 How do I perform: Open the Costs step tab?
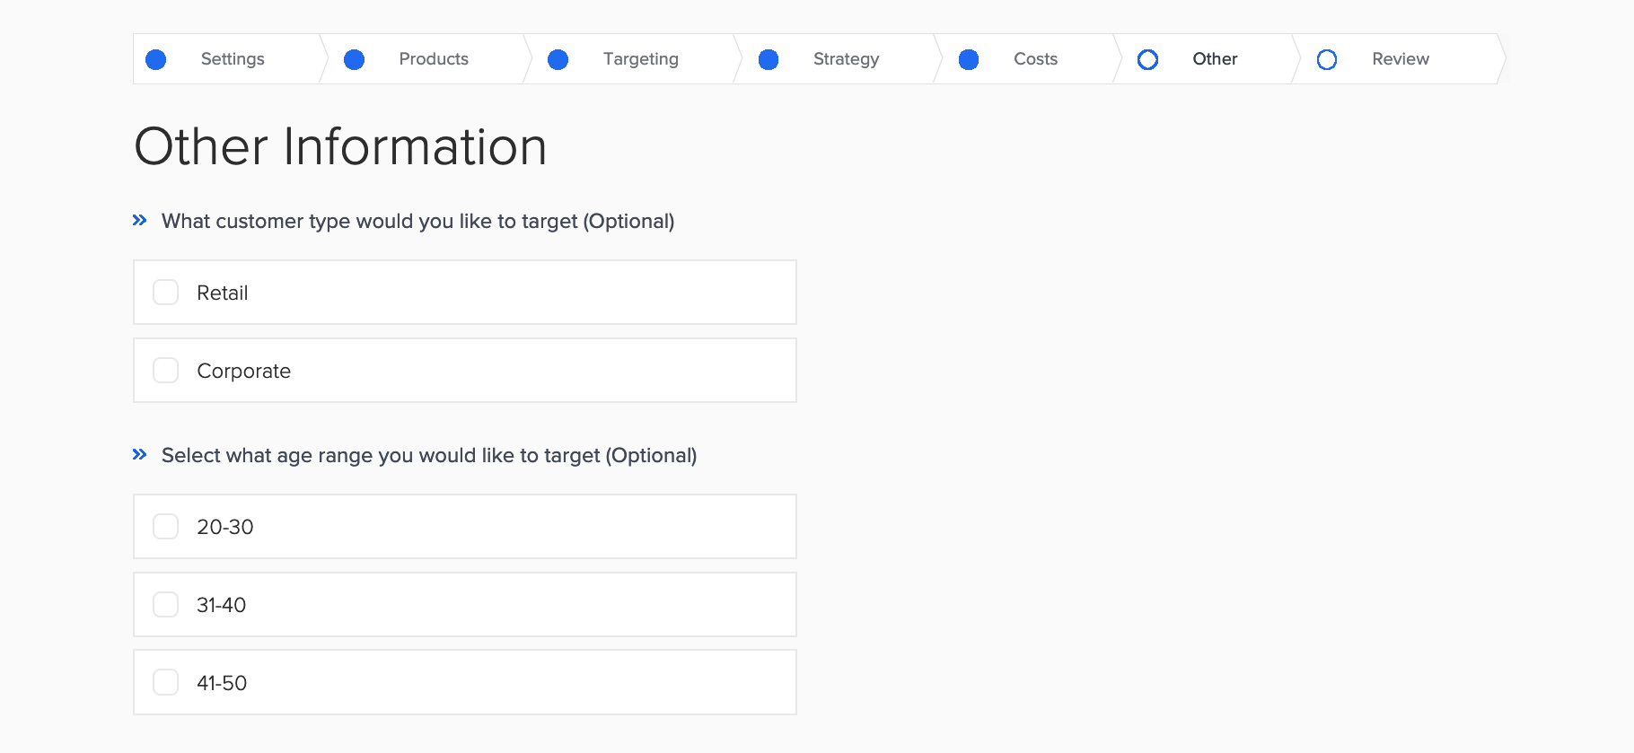pos(1029,59)
